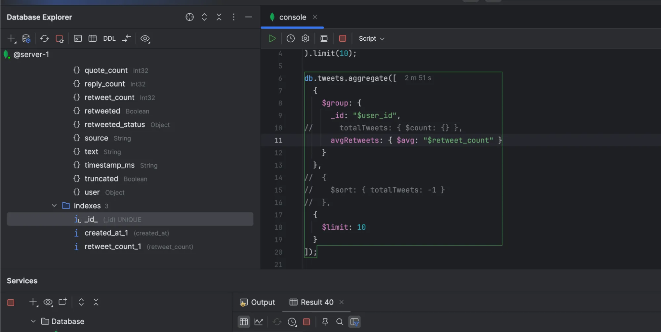Hide the Database Explorer panel
Image resolution: width=661 pixels, height=332 pixels.
click(x=248, y=17)
